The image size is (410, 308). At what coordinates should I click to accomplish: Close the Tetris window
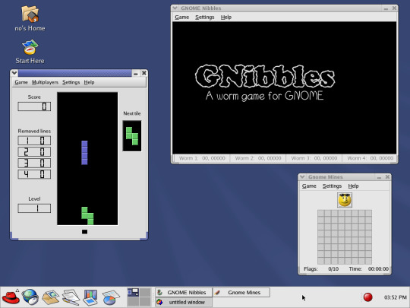tap(143, 73)
